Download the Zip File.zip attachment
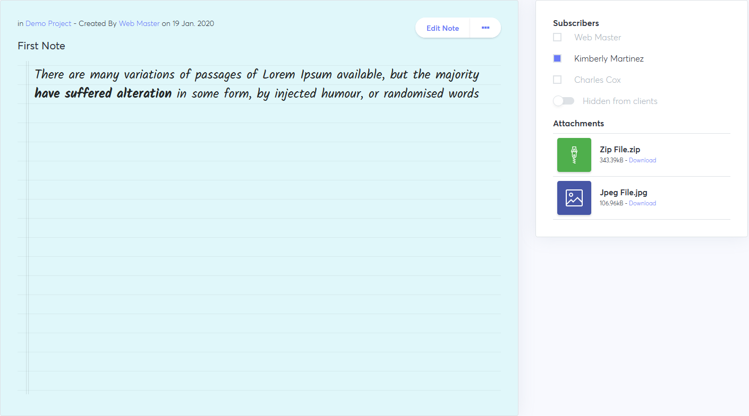Viewport: 749px width, 416px height. (642, 160)
